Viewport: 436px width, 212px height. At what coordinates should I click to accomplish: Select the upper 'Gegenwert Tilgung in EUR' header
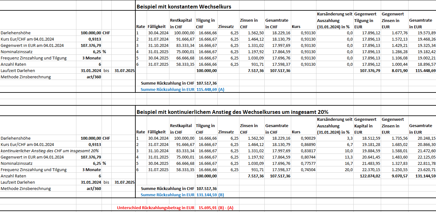point(365,20)
